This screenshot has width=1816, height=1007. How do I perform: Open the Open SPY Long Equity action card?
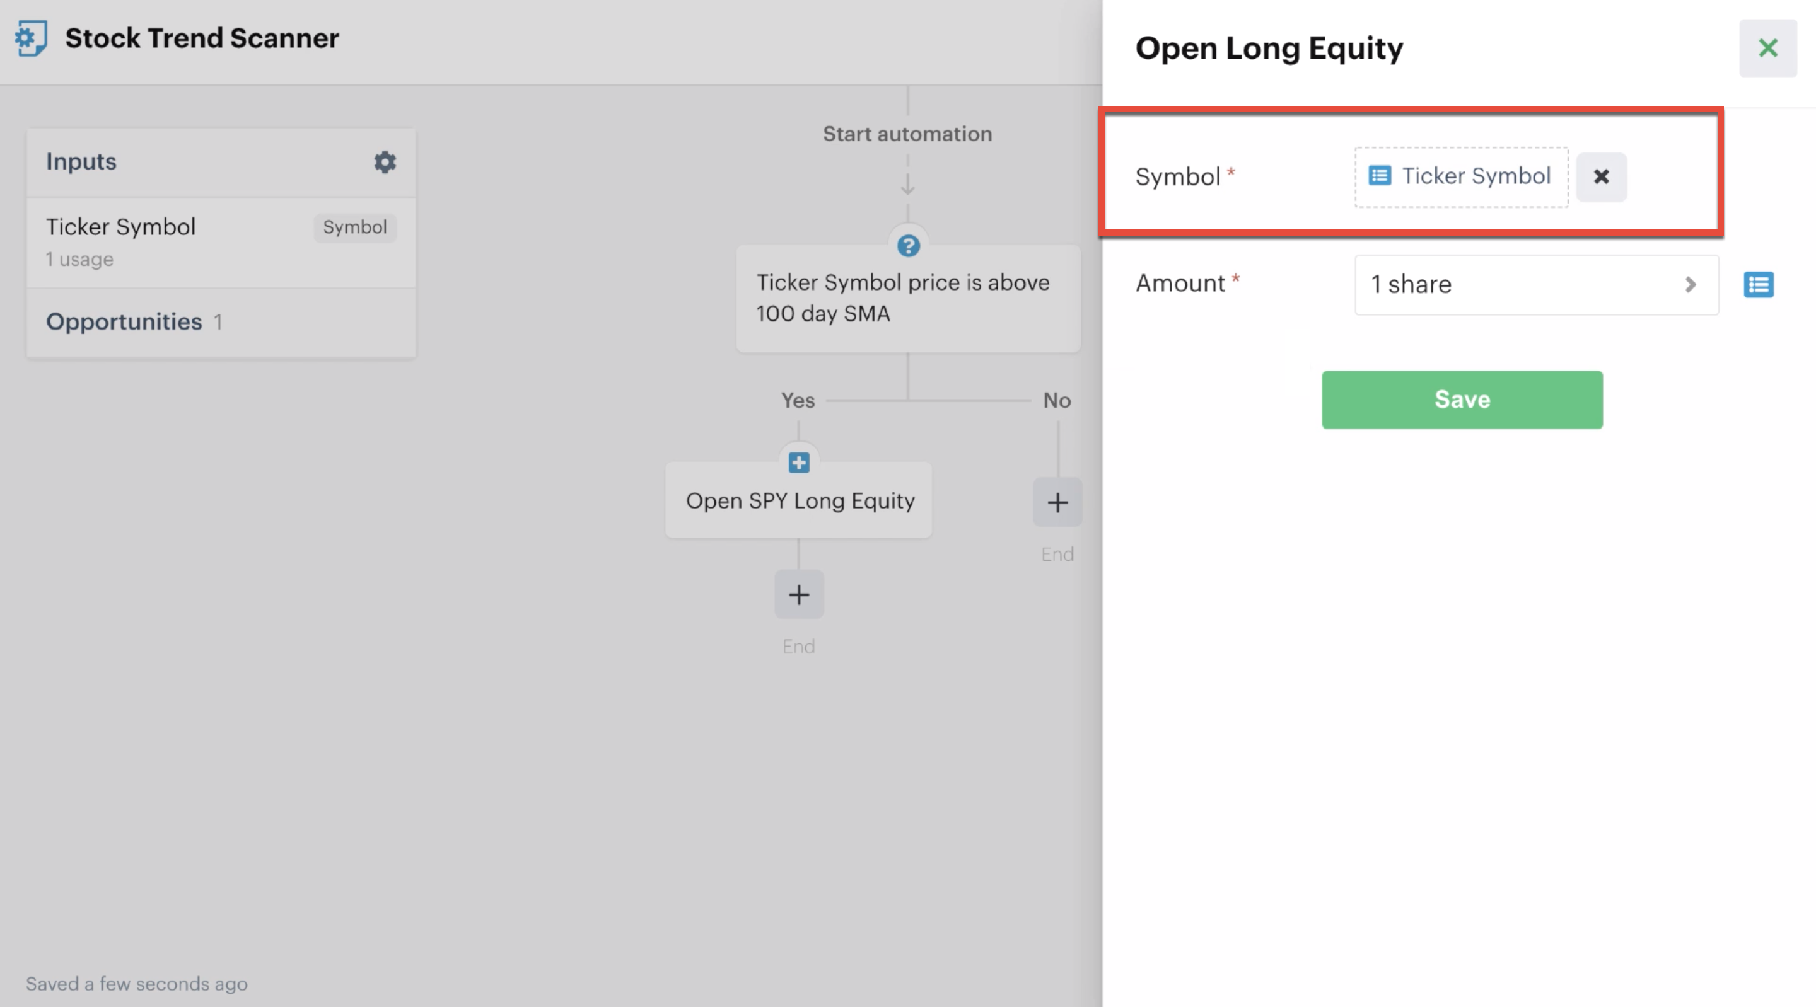coord(799,500)
